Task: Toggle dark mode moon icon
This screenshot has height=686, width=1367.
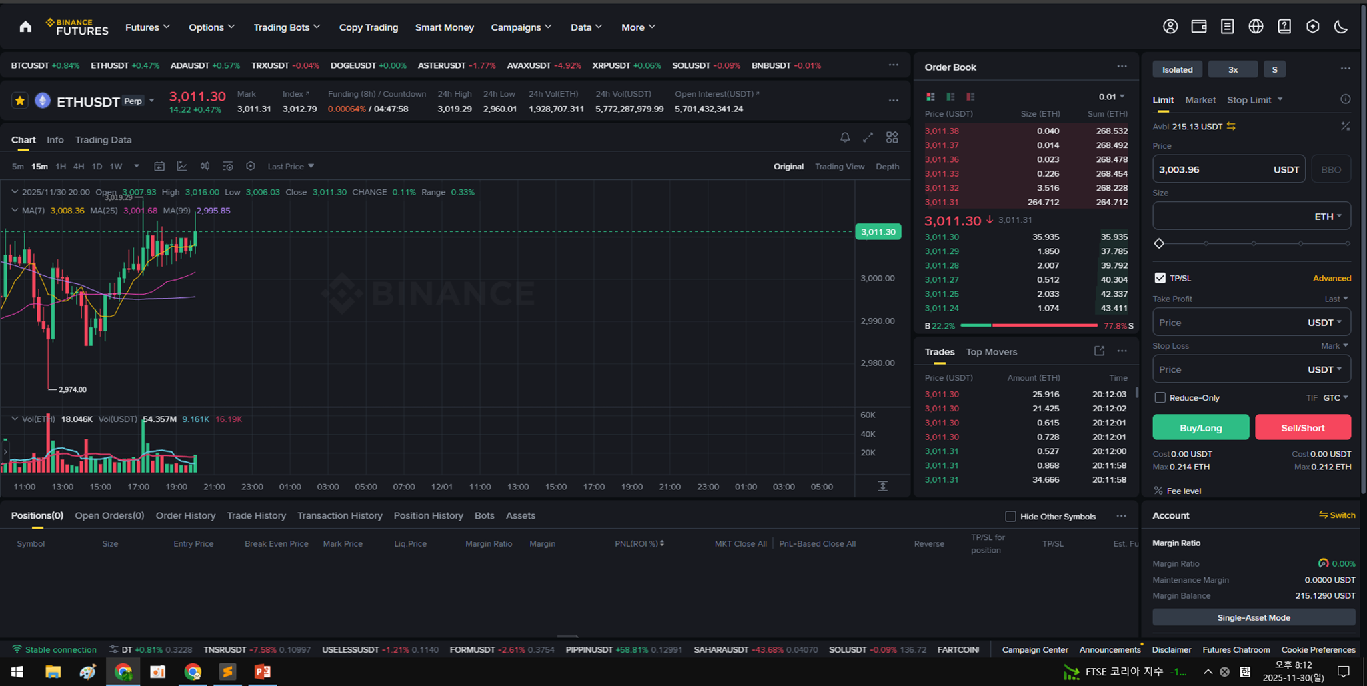Action: pos(1341,27)
